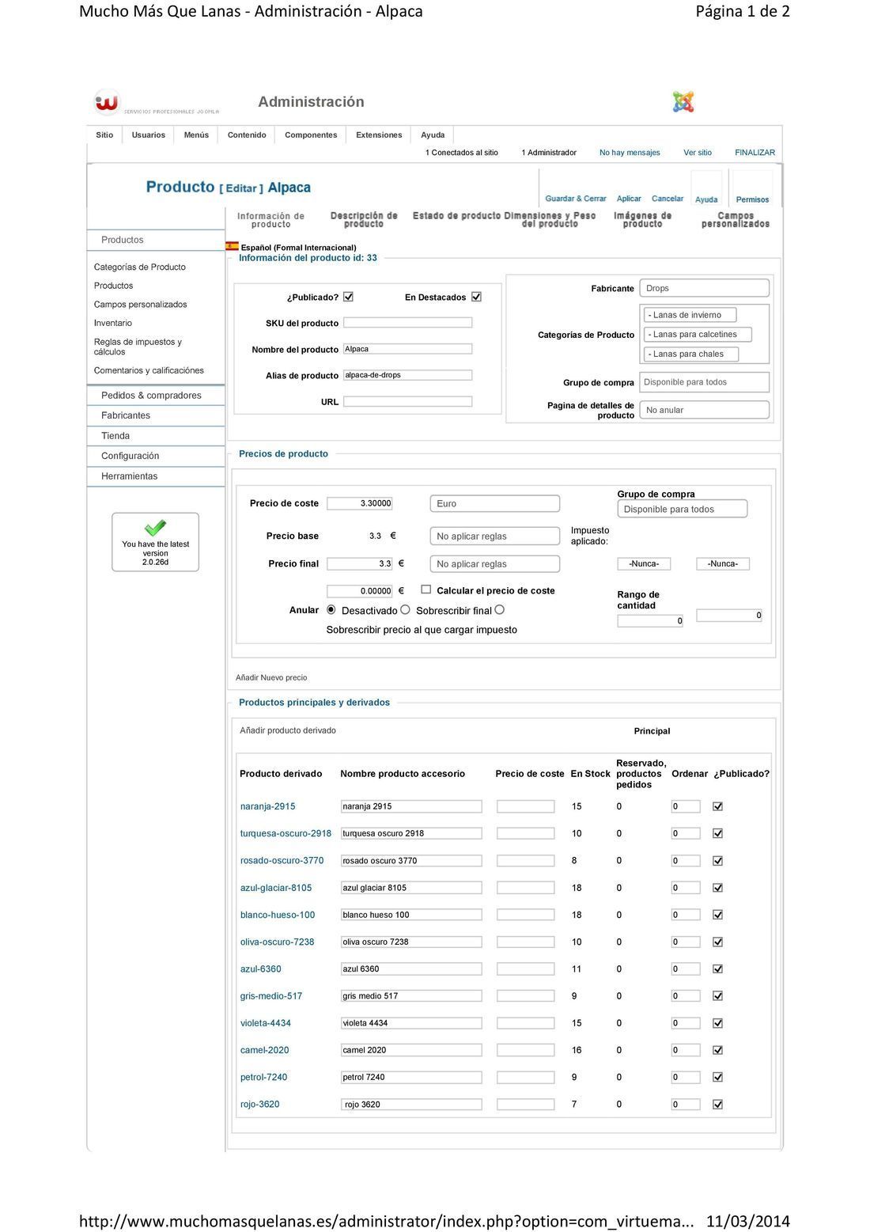Open Grupo de compra dropdown in prices section
This screenshot has height=1232, width=870.
click(682, 509)
